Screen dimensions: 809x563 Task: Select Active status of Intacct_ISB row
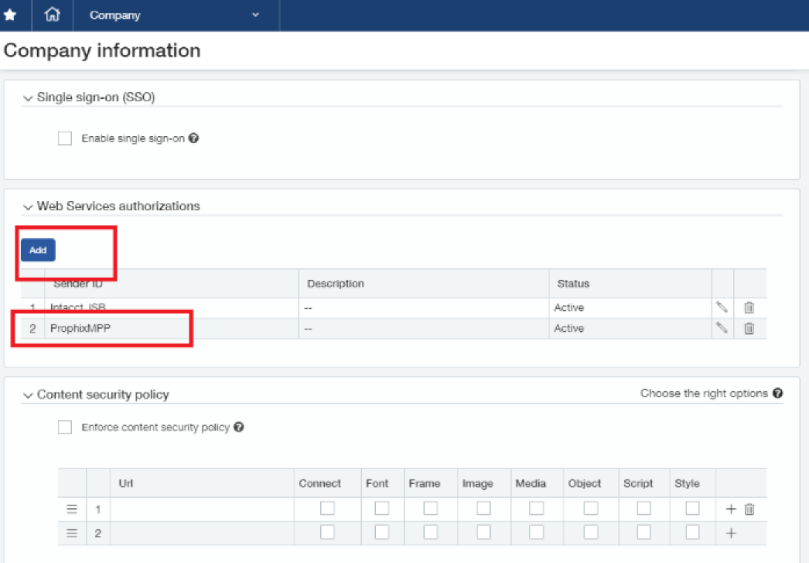pos(569,308)
